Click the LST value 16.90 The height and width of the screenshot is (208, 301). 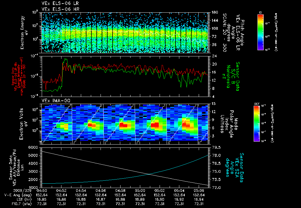pyautogui.click(x=160, y=199)
